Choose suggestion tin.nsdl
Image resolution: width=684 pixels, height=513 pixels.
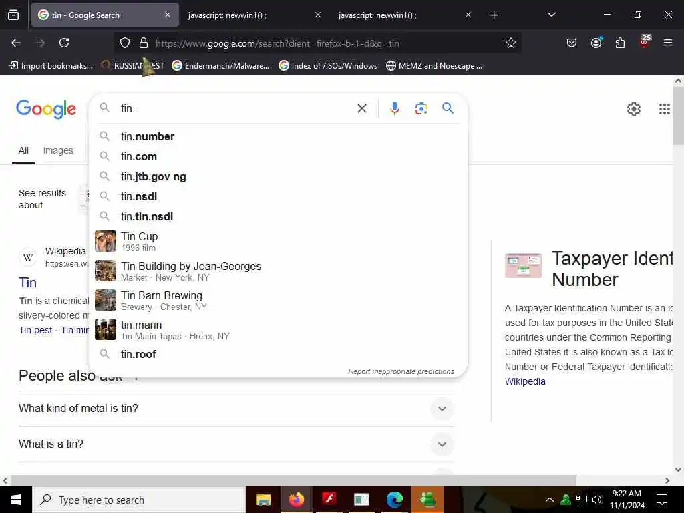pos(278,197)
